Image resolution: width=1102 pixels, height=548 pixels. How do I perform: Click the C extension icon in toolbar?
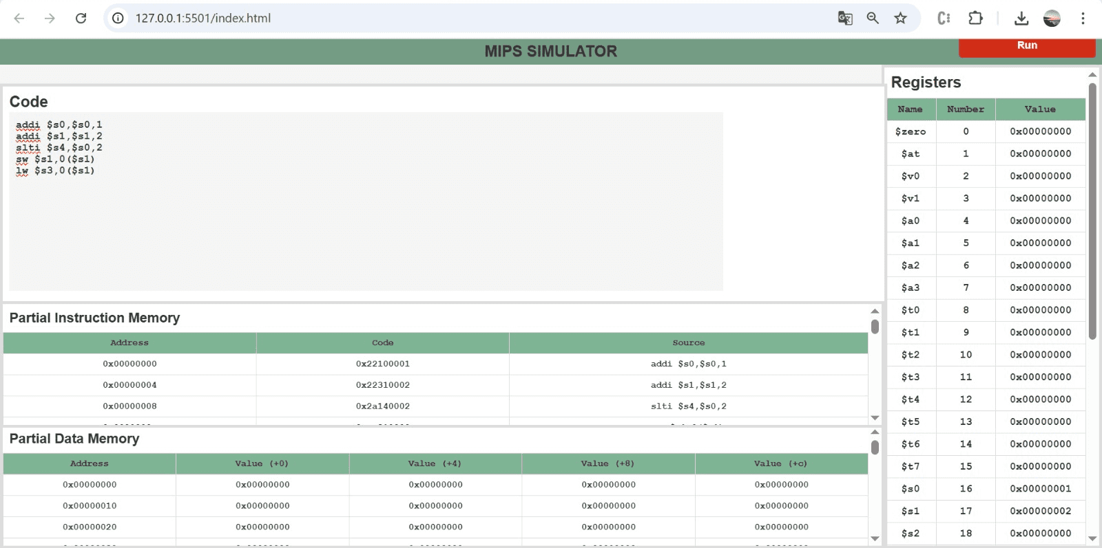coord(944,19)
